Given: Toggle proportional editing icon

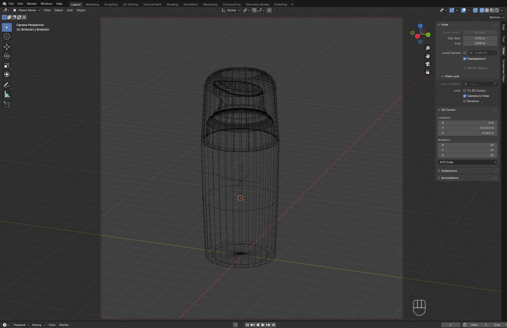Looking at the screenshot, I should tap(269, 10).
